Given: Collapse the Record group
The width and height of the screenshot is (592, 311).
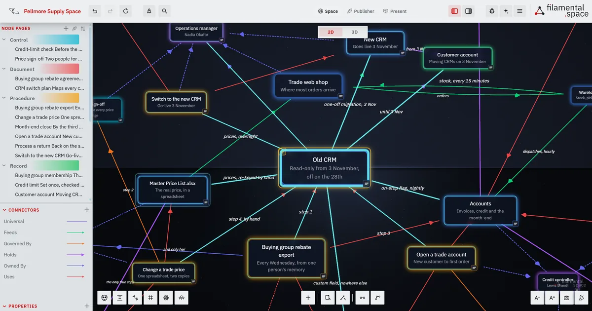Looking at the screenshot, I should coord(4,166).
